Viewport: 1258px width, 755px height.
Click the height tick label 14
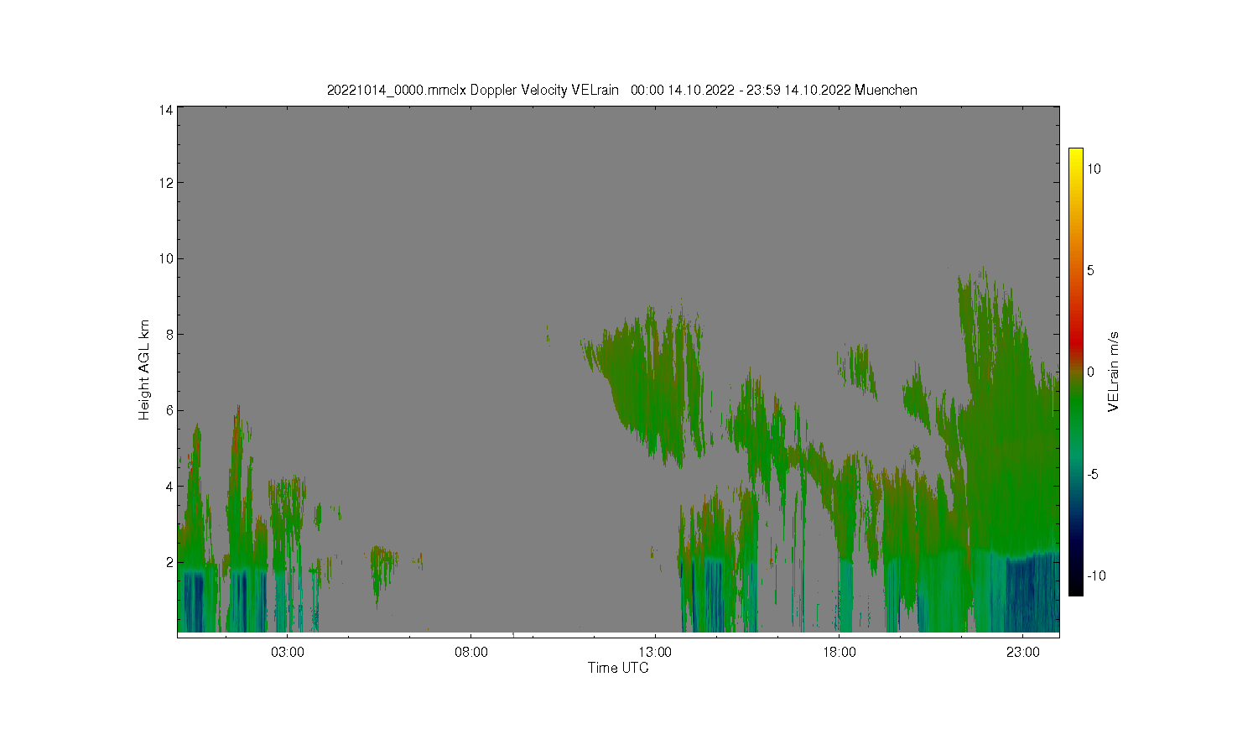[166, 110]
